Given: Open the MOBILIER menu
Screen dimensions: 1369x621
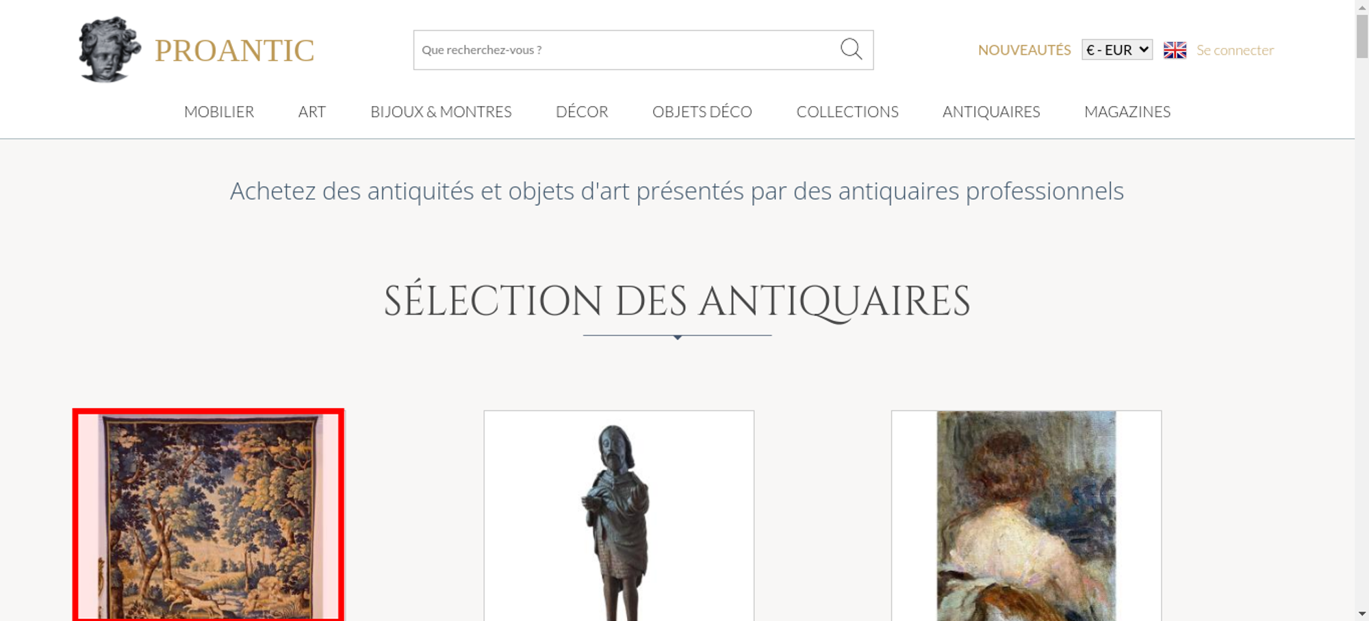Looking at the screenshot, I should [219, 111].
